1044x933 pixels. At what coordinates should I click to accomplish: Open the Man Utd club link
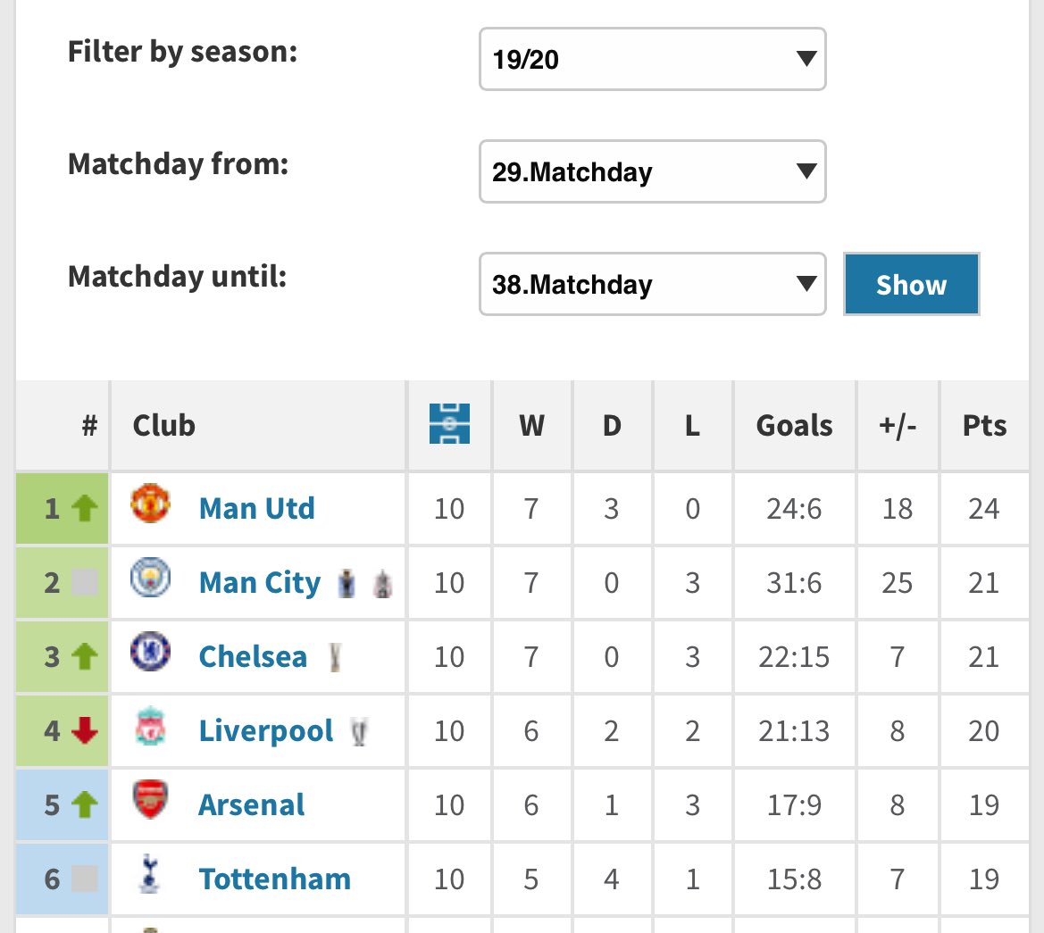(x=256, y=509)
